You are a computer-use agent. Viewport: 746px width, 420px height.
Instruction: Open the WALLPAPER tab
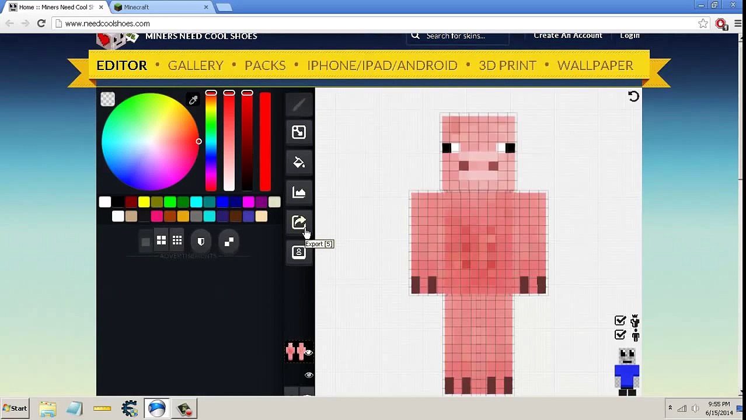pyautogui.click(x=595, y=65)
